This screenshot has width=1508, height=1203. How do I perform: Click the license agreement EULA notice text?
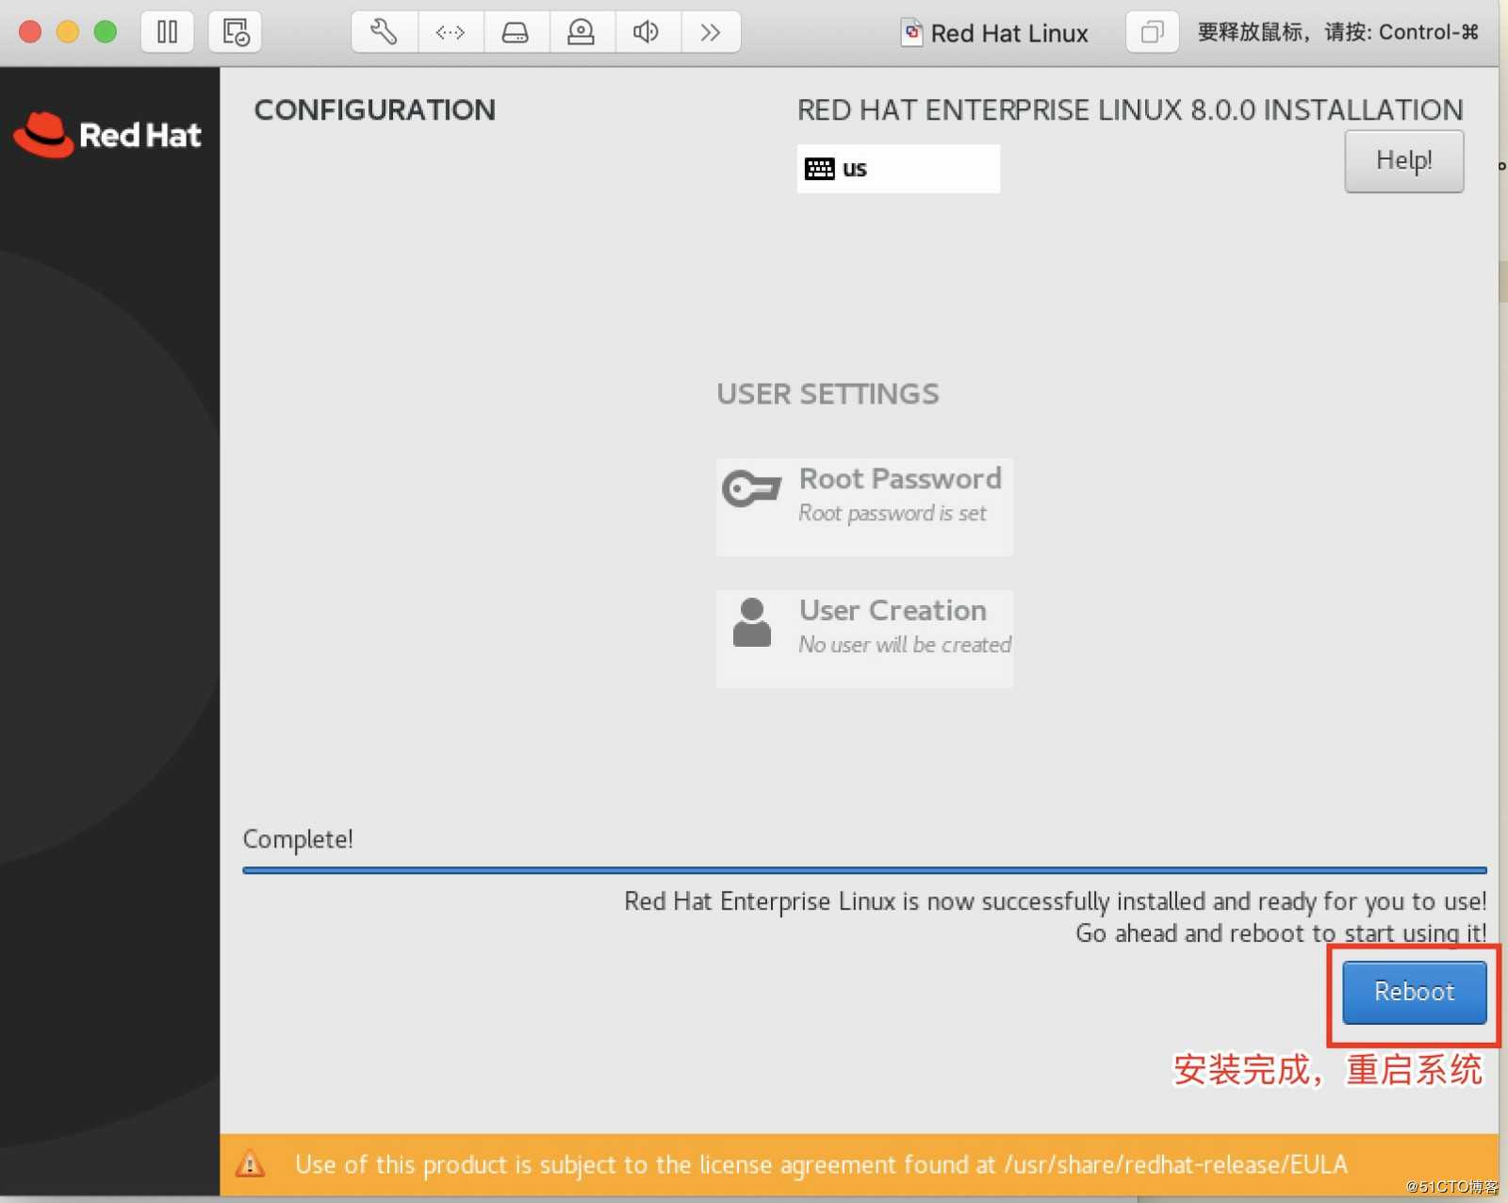[x=821, y=1164]
